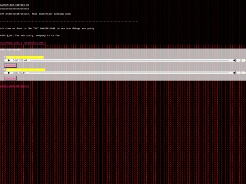
Task: Open more options on 28:44 player
Action: coord(241,60)
